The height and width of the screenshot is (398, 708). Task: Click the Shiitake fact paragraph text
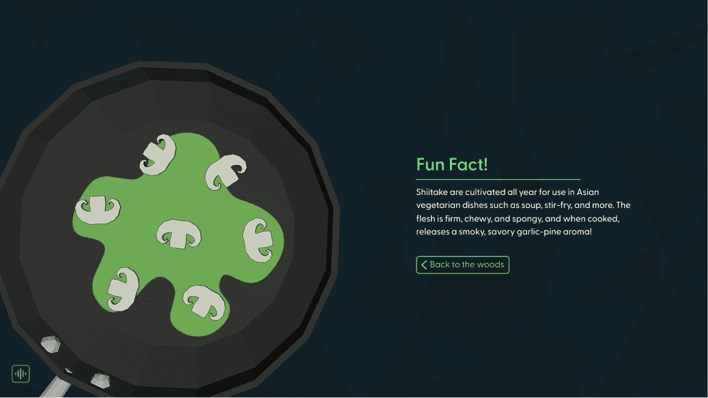point(523,212)
